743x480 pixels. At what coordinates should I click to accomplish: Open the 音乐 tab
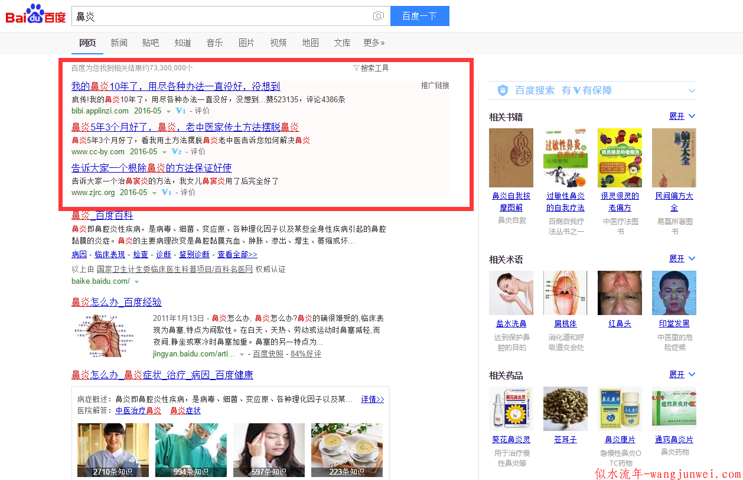click(214, 43)
